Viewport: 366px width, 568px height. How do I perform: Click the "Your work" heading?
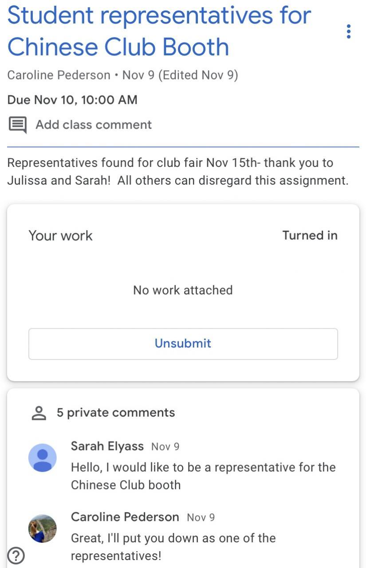60,236
